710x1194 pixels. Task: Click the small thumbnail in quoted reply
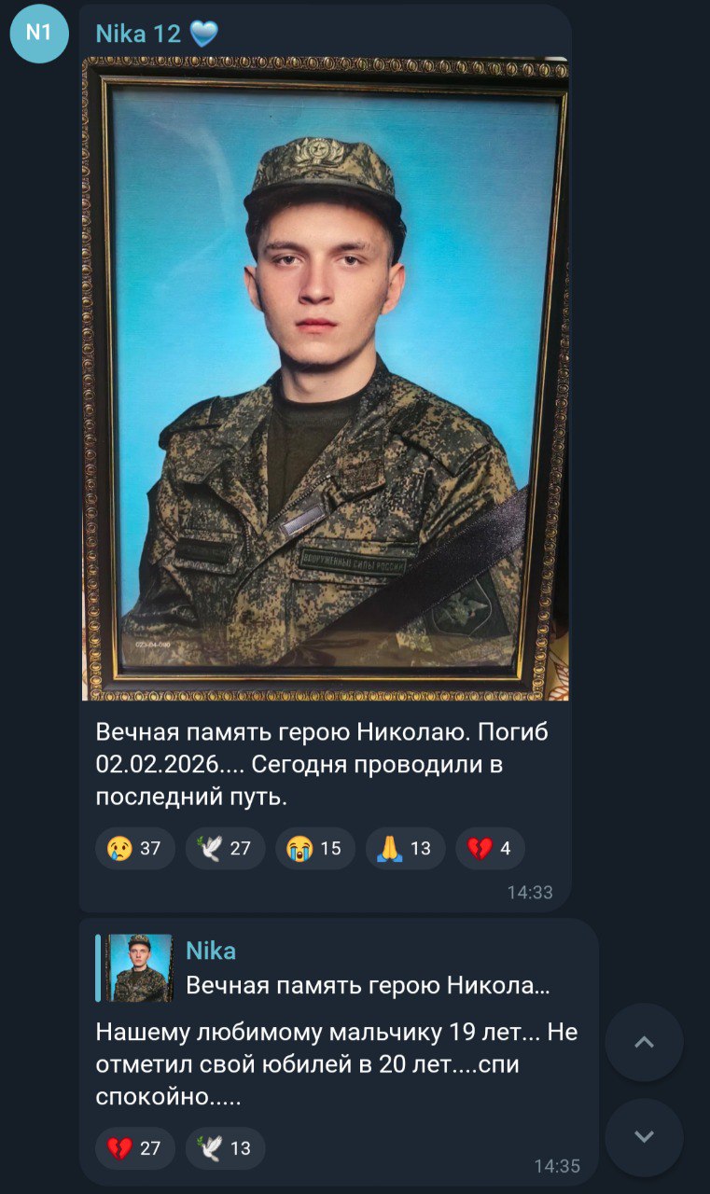point(138,968)
